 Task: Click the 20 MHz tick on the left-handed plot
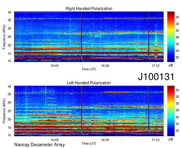click(x=9, y=119)
